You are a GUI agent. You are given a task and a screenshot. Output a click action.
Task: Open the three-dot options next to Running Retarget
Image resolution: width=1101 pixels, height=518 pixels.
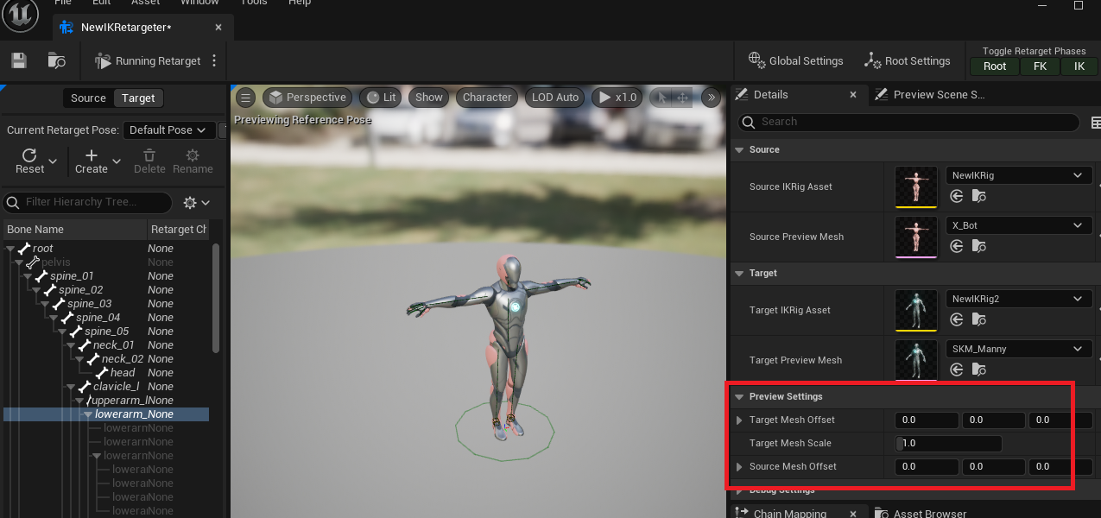[214, 61]
